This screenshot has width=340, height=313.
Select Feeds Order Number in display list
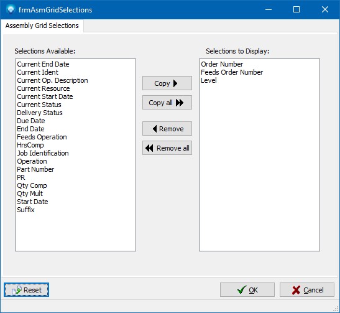[232, 72]
